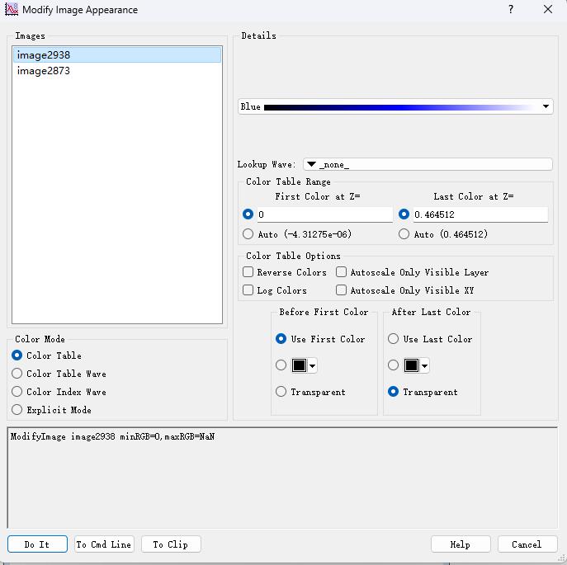Image resolution: width=567 pixels, height=565 pixels.
Task: Click the First Color at Z input field
Action: coord(324,214)
